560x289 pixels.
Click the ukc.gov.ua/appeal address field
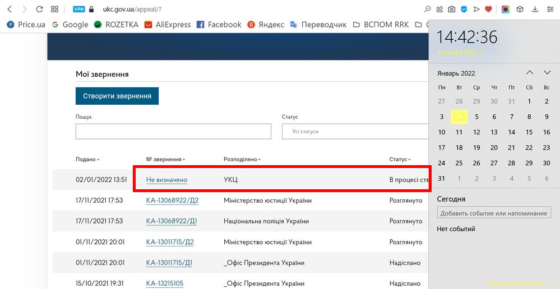point(132,10)
